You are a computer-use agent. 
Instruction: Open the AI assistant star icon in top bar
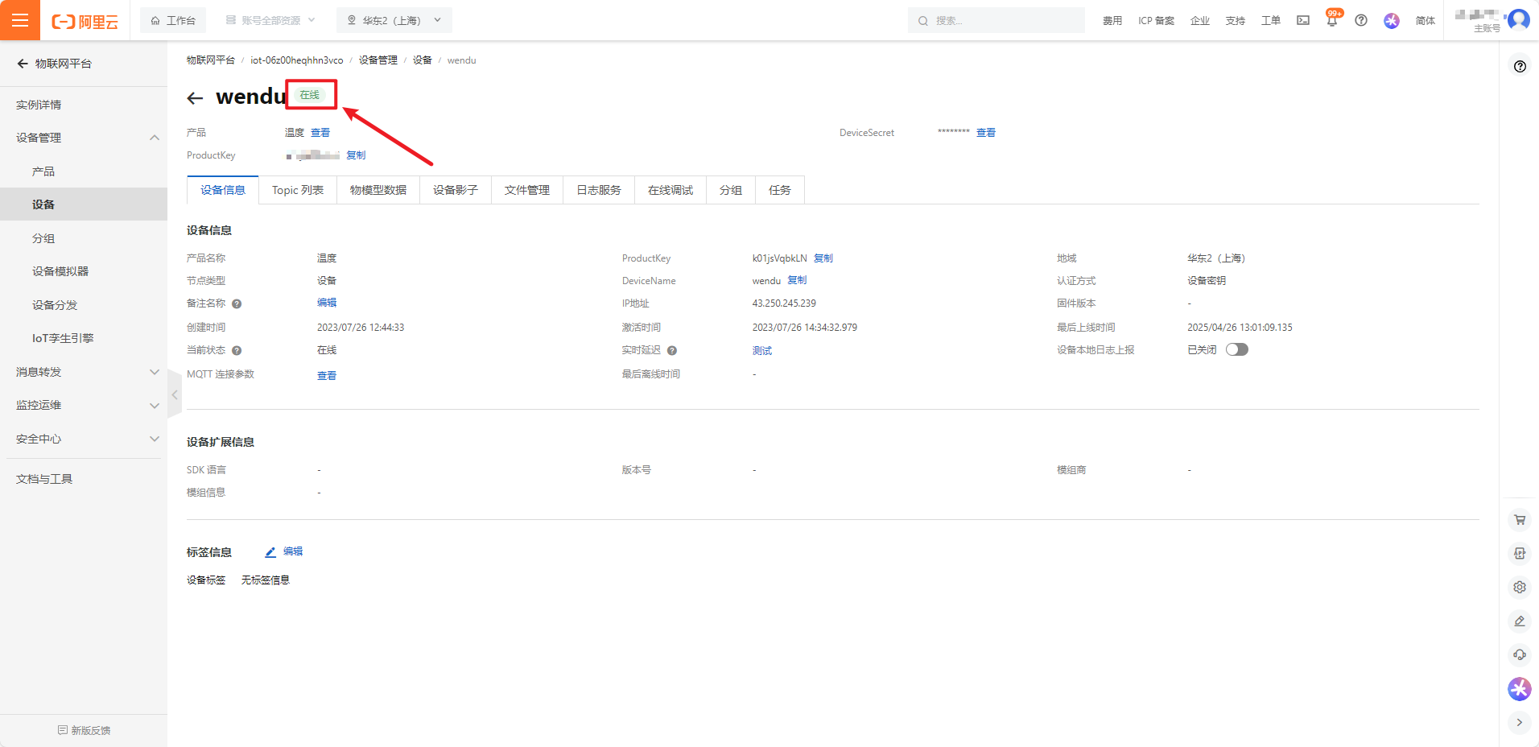click(1391, 20)
